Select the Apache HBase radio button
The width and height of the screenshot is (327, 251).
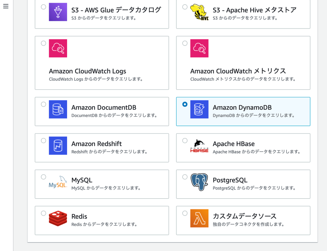[x=185, y=141]
